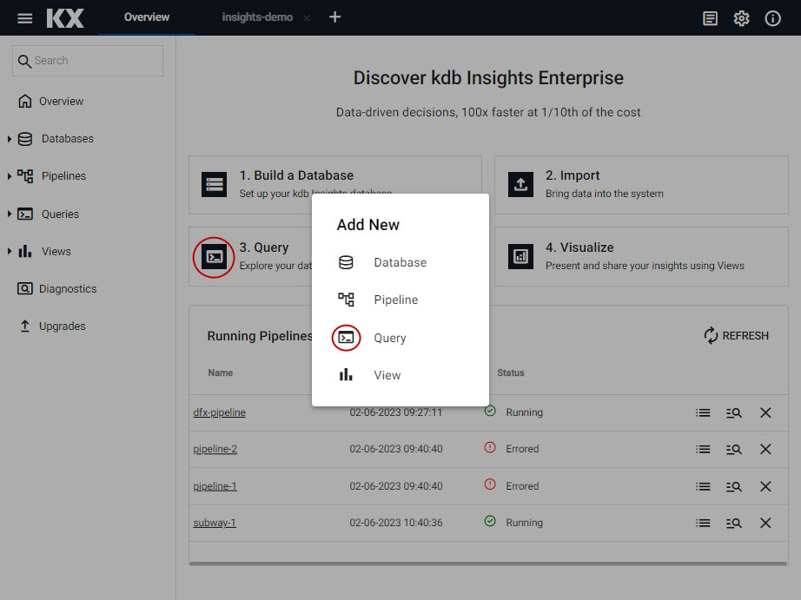The height and width of the screenshot is (600, 801).
Task: Go to Overview in the sidebar
Action: 61,101
